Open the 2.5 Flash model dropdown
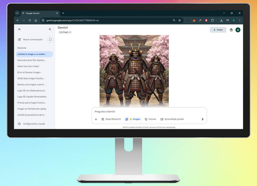257x186 pixels. 65,32
